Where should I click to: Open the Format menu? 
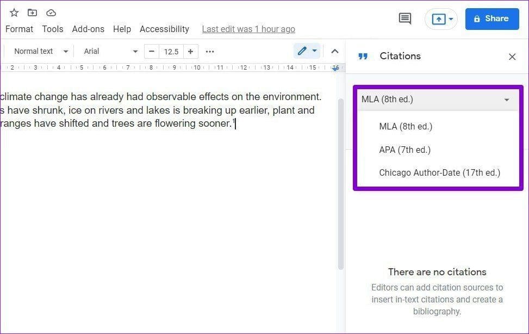tap(19, 29)
